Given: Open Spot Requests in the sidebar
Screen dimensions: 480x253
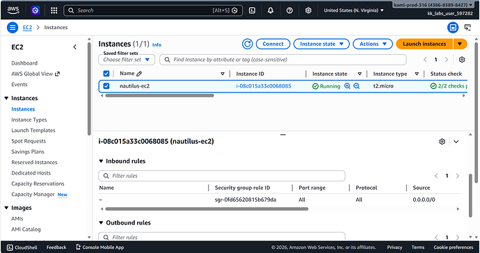Looking at the screenshot, I should [29, 141].
